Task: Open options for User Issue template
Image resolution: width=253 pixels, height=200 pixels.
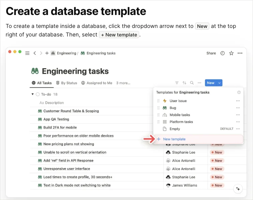Action: [x=238, y=101]
